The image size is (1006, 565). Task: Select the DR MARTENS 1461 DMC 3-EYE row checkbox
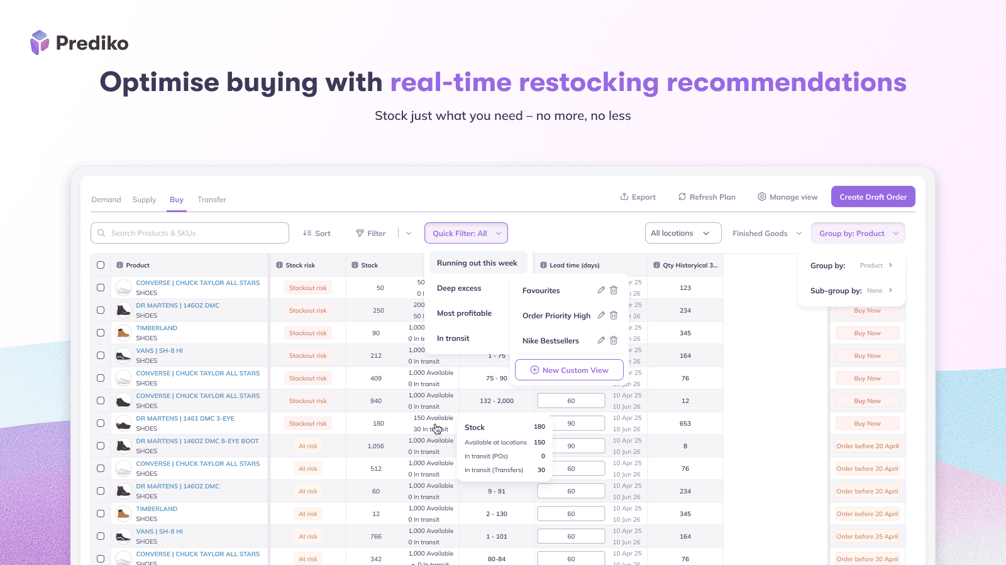tap(101, 423)
